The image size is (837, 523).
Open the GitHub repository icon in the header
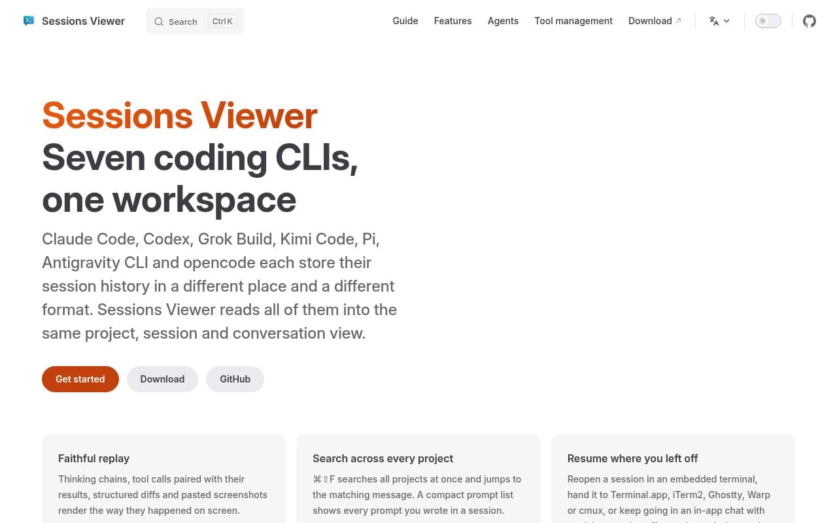tap(810, 21)
